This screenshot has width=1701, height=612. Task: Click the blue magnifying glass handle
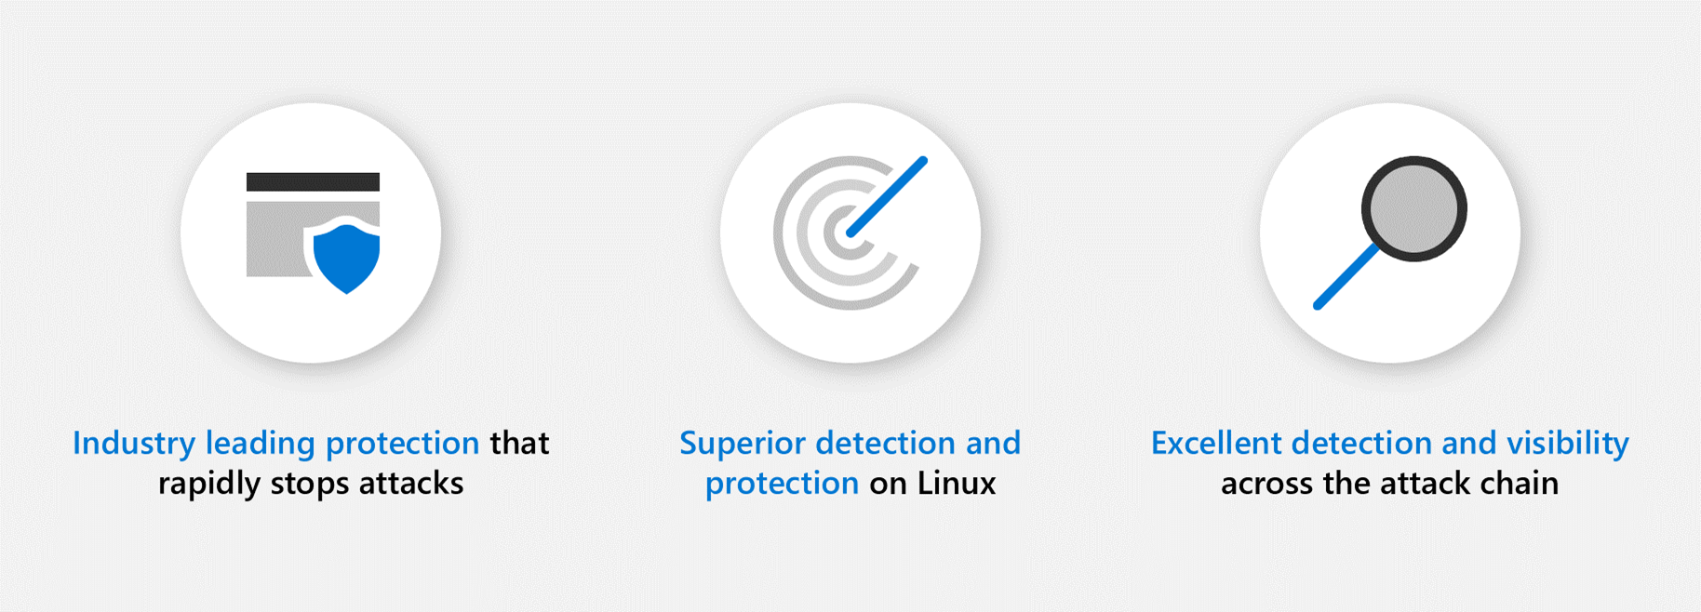coord(1345,276)
